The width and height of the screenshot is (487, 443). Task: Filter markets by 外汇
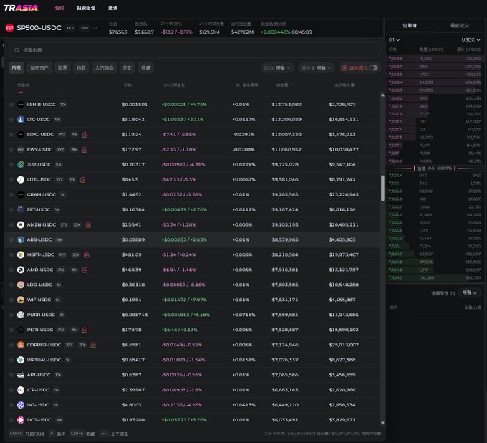pos(127,68)
